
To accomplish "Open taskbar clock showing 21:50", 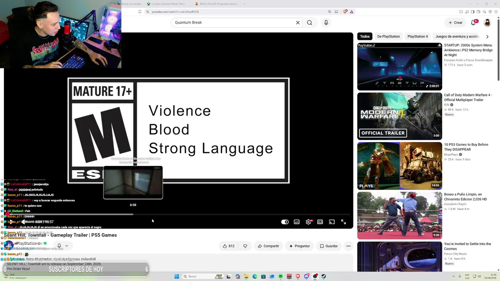I will pyautogui.click(x=490, y=276).
